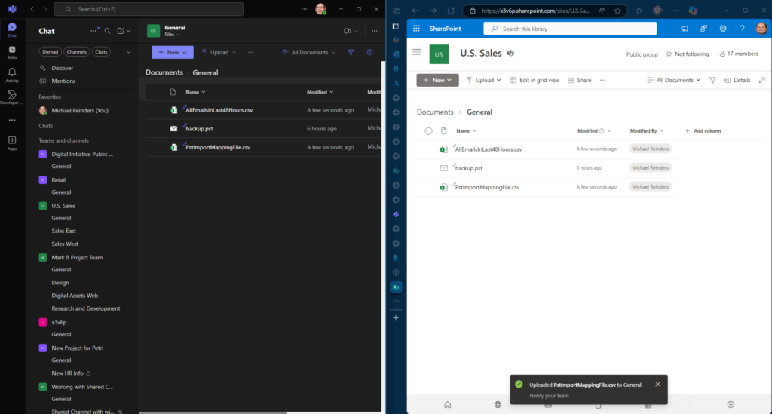Add the SharePoint page to browser favorites
Image resolution: width=772 pixels, height=414 pixels.
tap(617, 11)
